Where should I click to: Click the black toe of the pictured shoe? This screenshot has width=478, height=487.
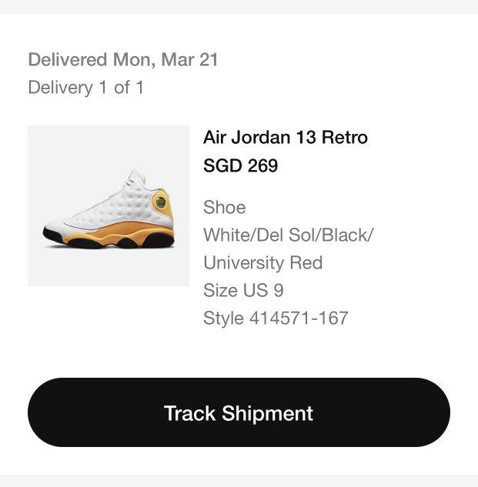click(52, 234)
